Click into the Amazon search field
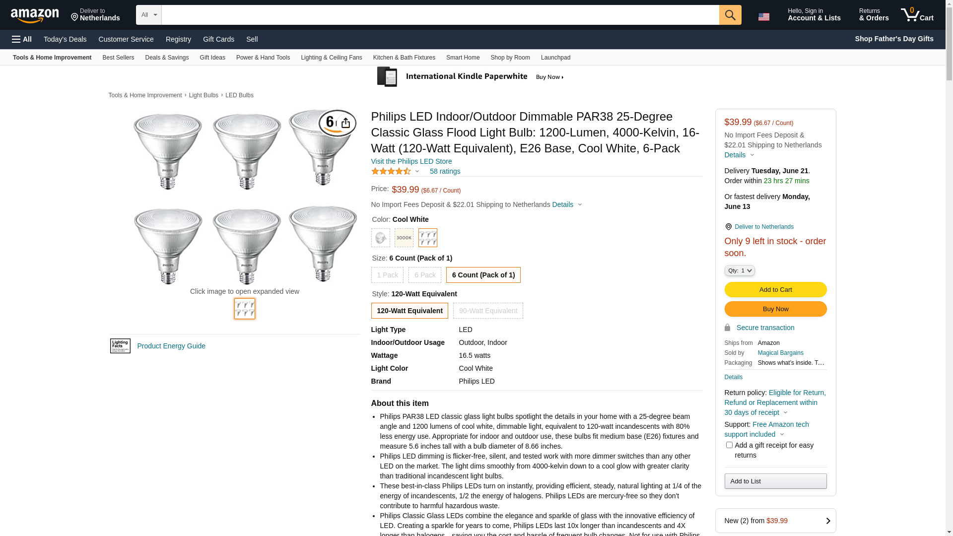Screen dimensions: 953x536 (440, 15)
